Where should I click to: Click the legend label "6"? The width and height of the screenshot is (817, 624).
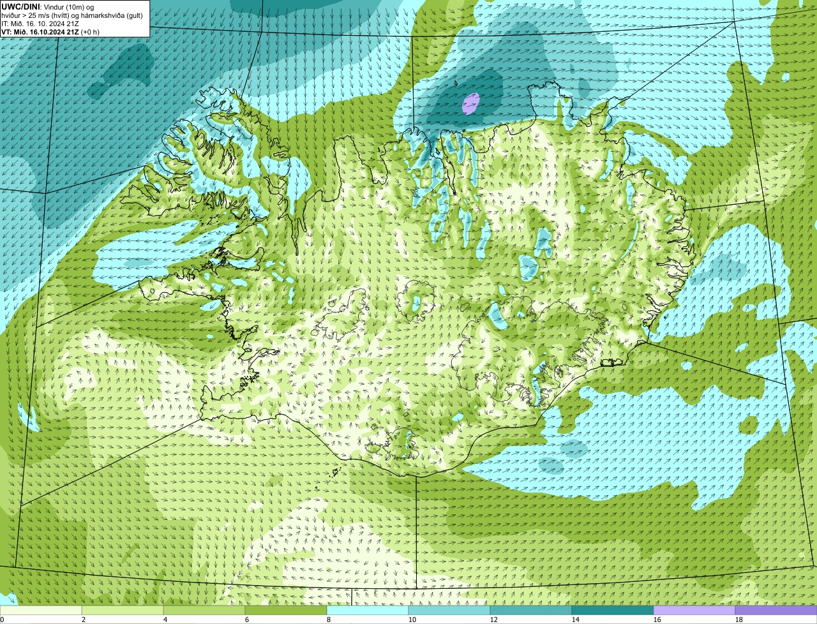(247, 620)
